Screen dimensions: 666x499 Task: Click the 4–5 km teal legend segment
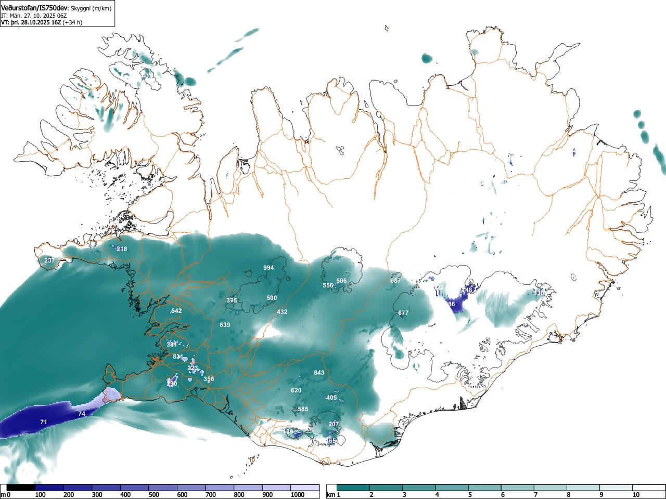pyautogui.click(x=453, y=488)
